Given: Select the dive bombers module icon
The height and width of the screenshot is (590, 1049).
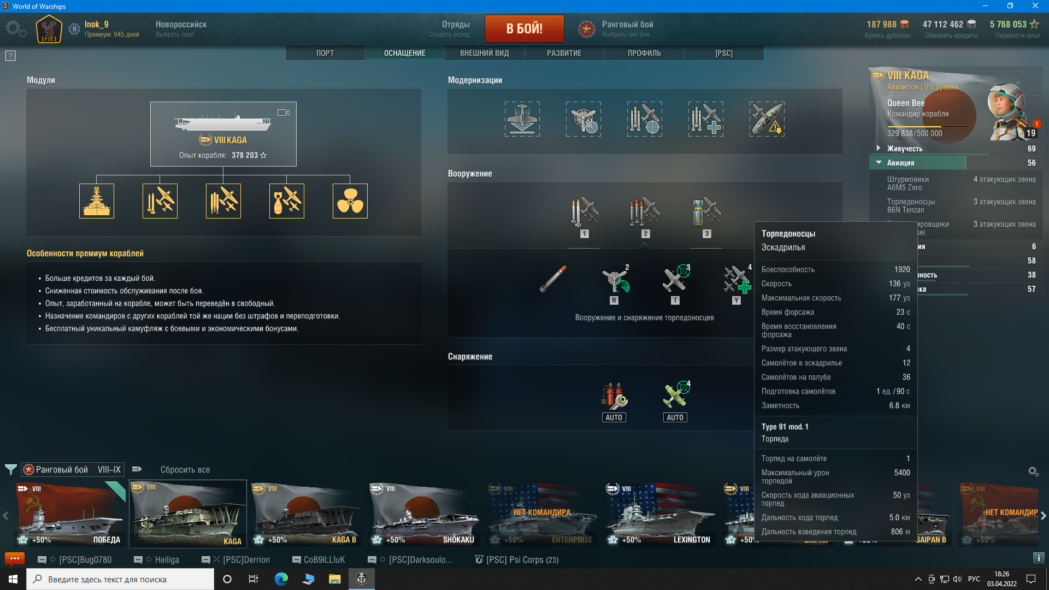Looking at the screenshot, I should click(287, 201).
